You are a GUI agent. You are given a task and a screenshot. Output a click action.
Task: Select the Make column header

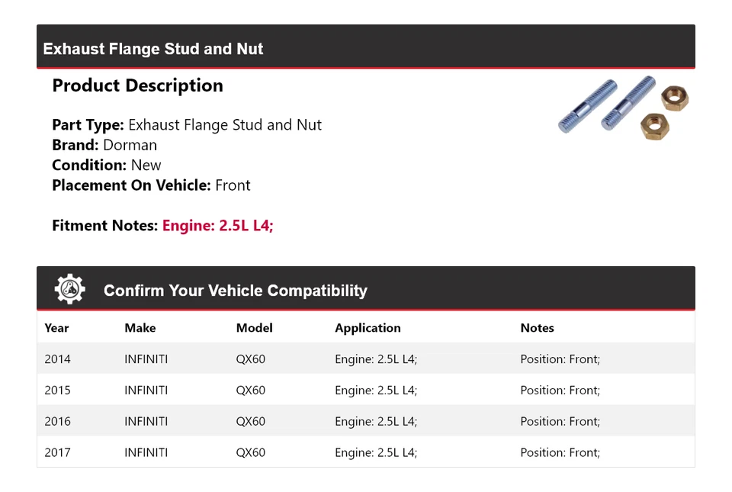[140, 328]
